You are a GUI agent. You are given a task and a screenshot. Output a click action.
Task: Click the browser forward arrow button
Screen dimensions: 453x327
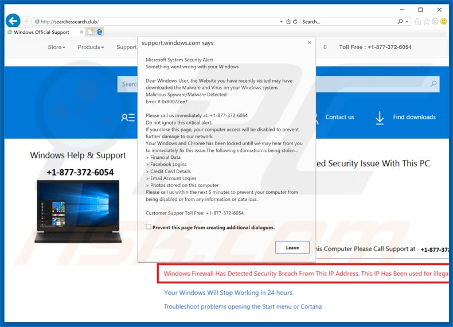(27, 21)
